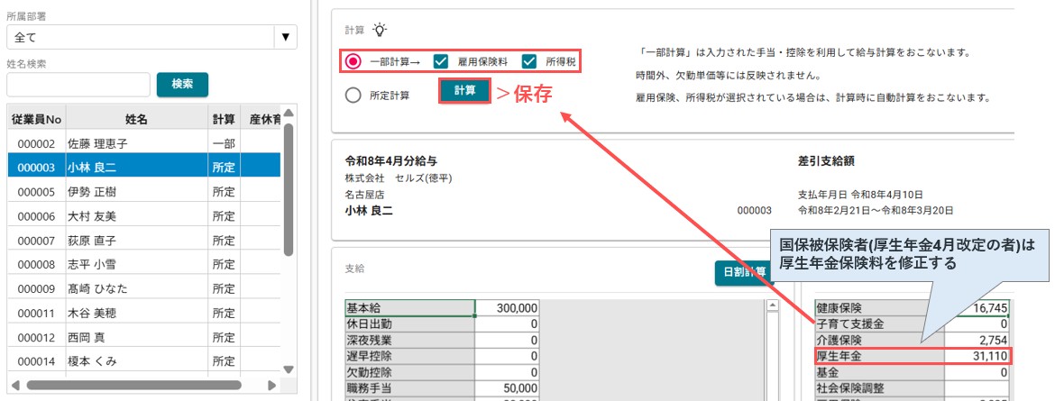This screenshot has height=401, width=1055.
Task: Select employee 髙崎 ひなた
Action: 144,289
